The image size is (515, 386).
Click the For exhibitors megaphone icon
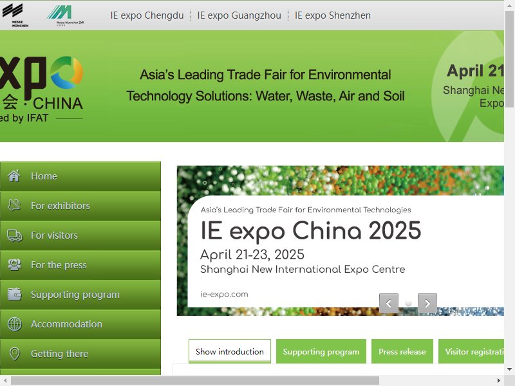point(14,205)
